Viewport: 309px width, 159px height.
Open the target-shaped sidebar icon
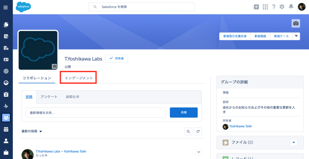tap(6, 71)
